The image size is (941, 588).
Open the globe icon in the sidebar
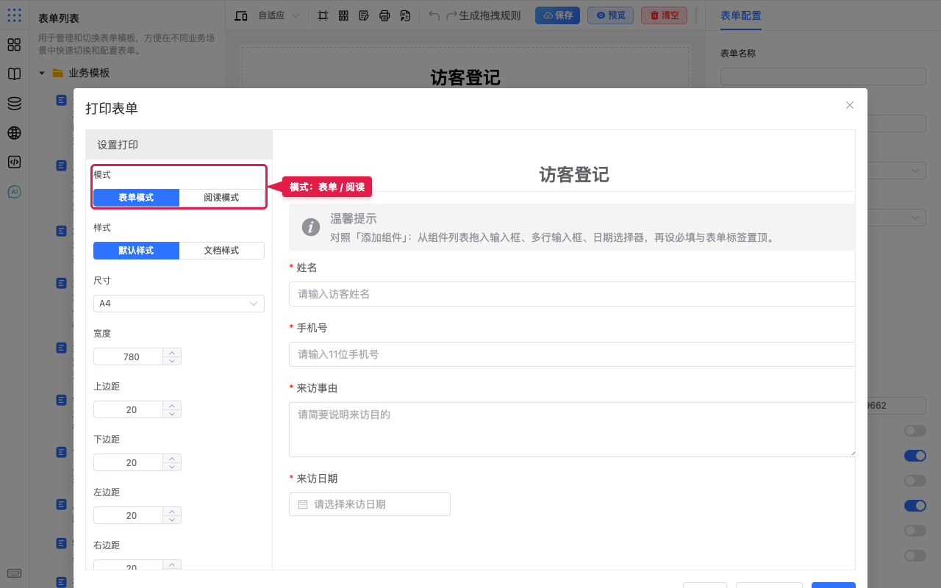[x=14, y=133]
